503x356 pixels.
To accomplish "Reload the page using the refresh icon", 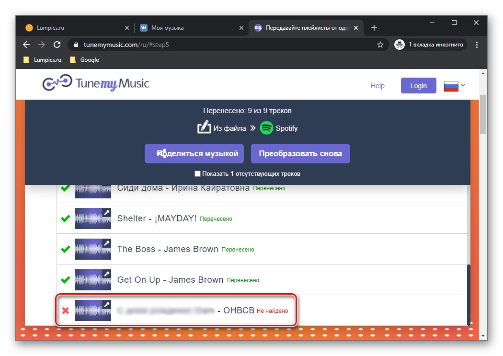I will coord(57,44).
